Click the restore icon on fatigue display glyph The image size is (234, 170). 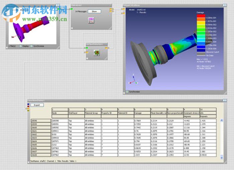[x=225, y=5]
